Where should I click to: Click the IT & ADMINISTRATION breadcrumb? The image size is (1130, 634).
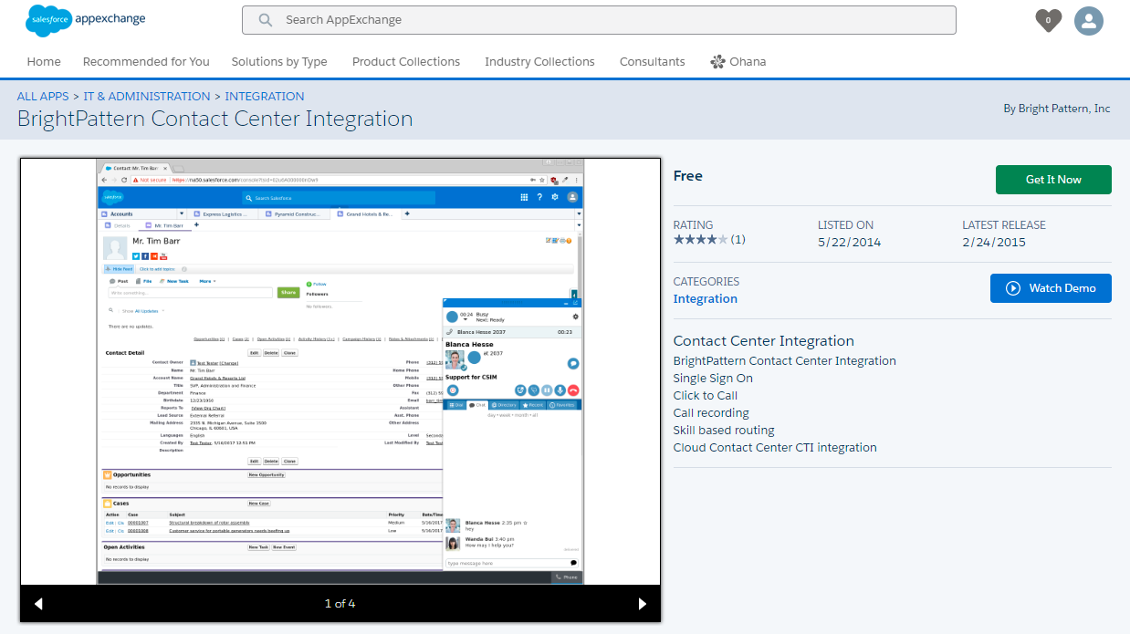(147, 97)
